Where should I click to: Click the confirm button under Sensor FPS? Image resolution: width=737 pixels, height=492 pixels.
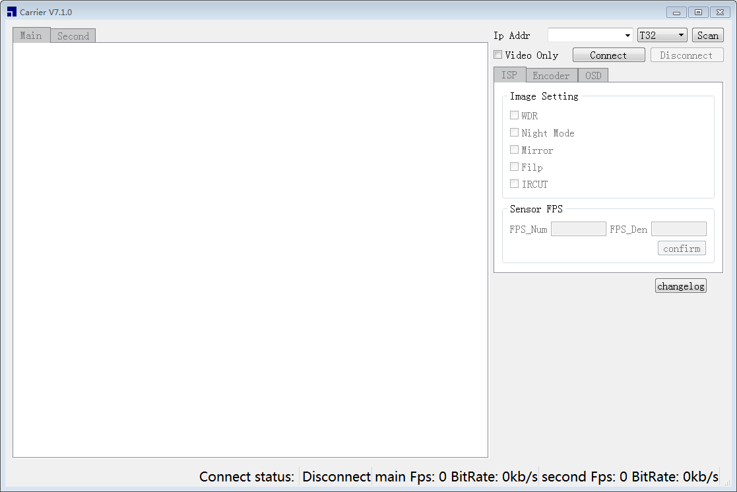(x=682, y=248)
